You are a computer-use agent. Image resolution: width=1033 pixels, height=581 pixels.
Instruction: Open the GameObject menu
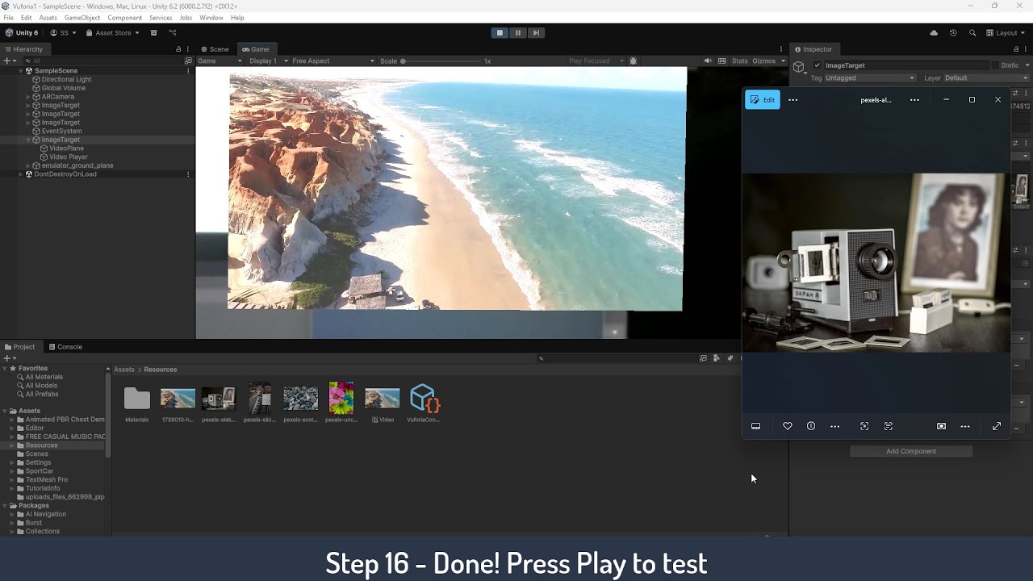click(82, 18)
